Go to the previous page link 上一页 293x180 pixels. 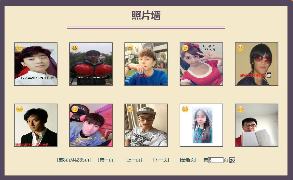(x=134, y=160)
